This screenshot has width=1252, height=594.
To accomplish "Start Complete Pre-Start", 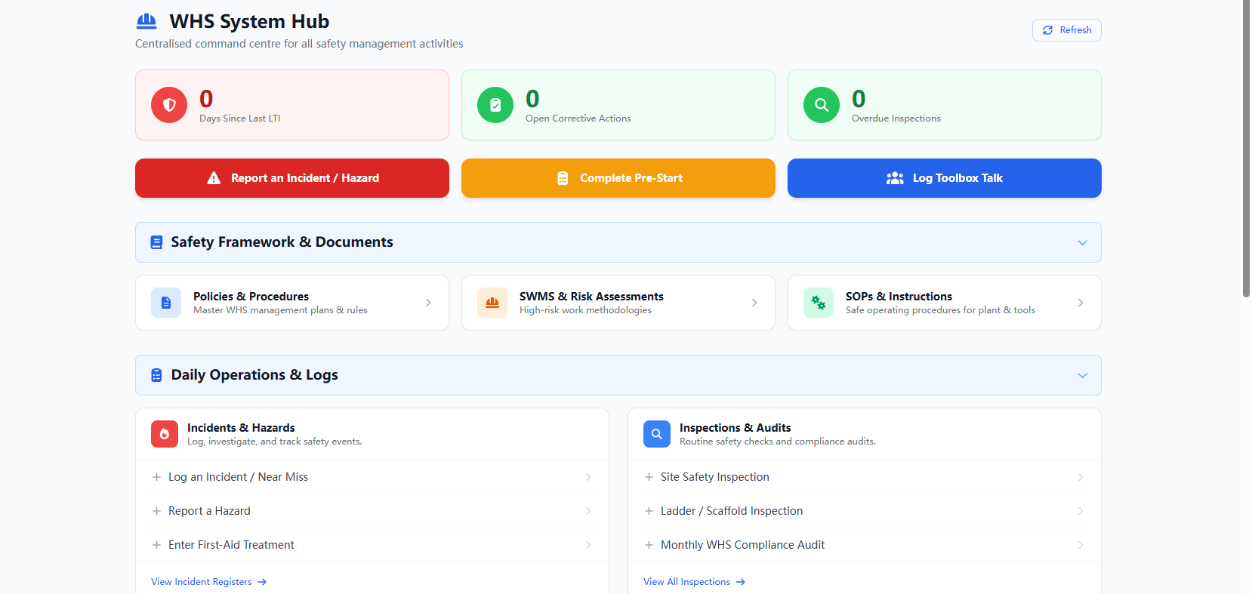I will [x=618, y=178].
